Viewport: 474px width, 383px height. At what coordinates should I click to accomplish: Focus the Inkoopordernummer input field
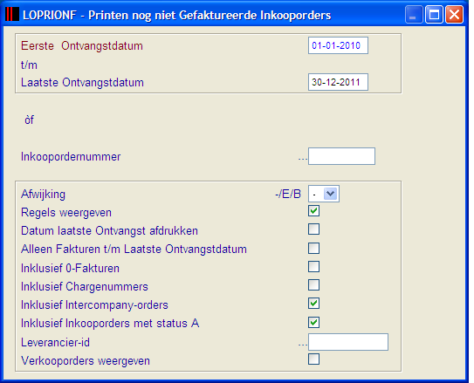[341, 156]
